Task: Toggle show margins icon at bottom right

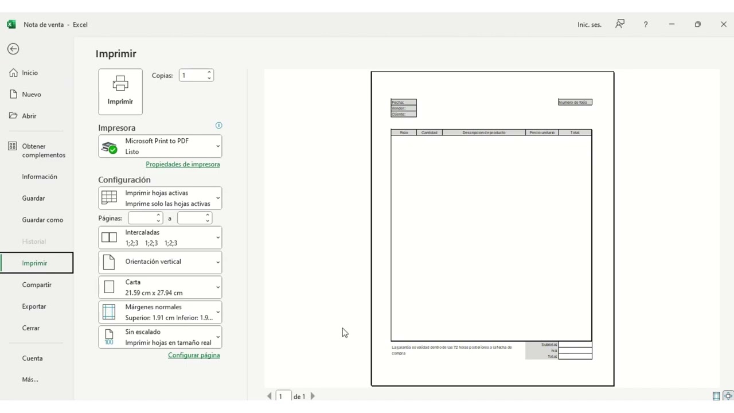Action: 716,396
